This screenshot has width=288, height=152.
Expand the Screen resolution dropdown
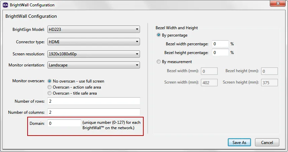94,54
